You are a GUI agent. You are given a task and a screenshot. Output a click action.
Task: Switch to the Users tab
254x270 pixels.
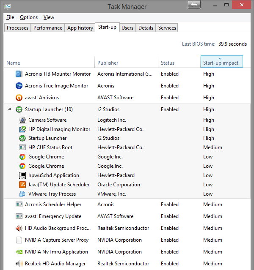pos(127,28)
